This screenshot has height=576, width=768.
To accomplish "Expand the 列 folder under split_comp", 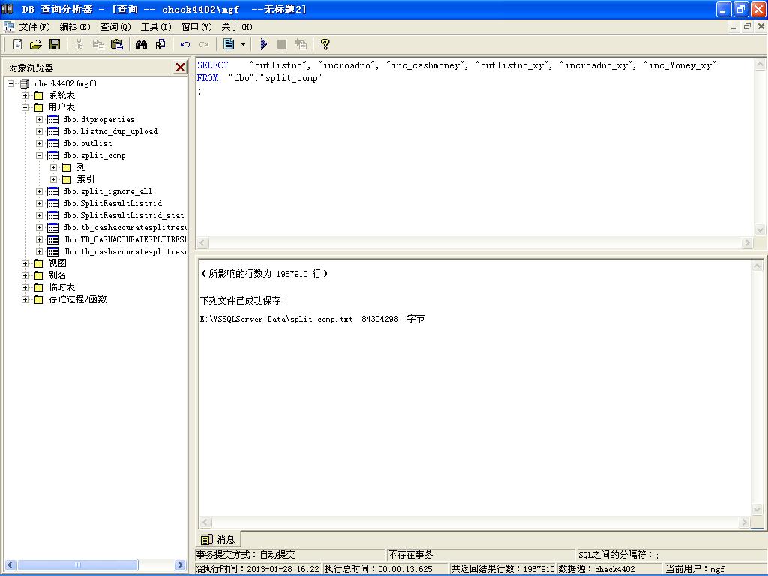I will click(x=53, y=167).
